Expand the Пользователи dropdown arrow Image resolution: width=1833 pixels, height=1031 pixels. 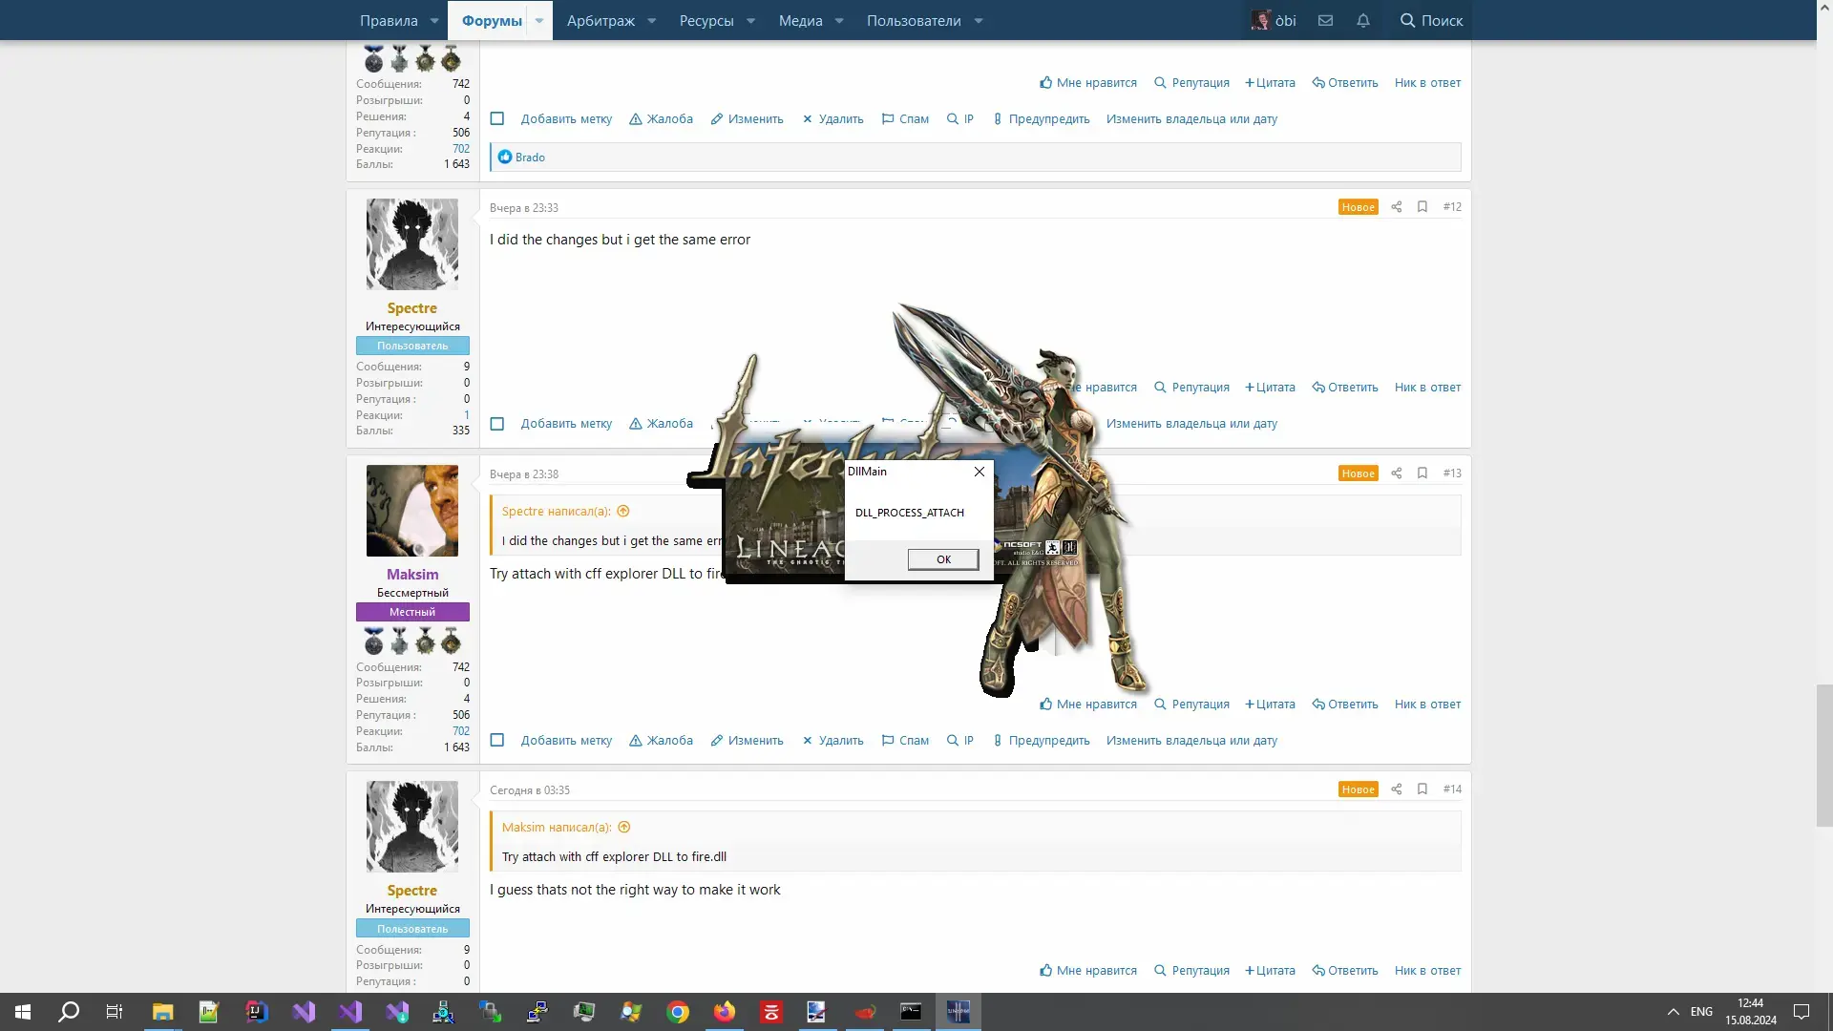tap(979, 21)
